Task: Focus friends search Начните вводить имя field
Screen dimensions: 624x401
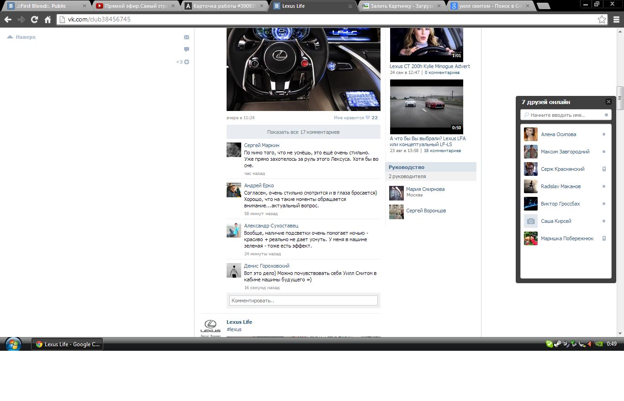Action: pyautogui.click(x=566, y=115)
